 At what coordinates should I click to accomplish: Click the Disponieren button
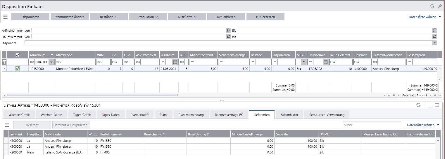30,17
